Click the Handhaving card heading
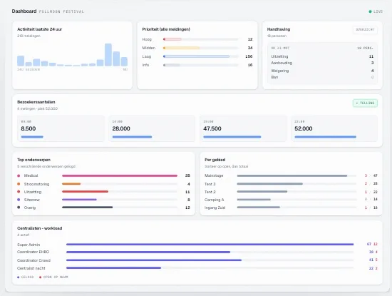Viewport: 392px width, 296px height. click(279, 29)
